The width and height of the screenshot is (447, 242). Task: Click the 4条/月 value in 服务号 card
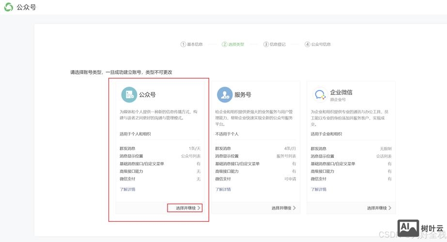tap(290, 149)
